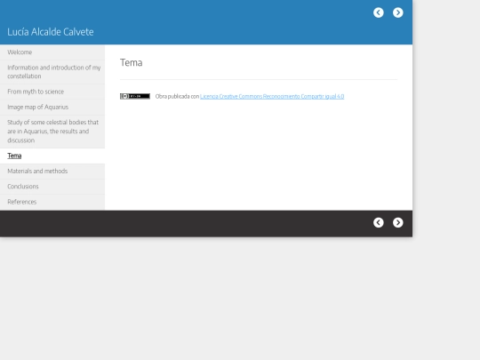480x360 pixels.
Task: Go to previous page using top arrow
Action: (379, 12)
